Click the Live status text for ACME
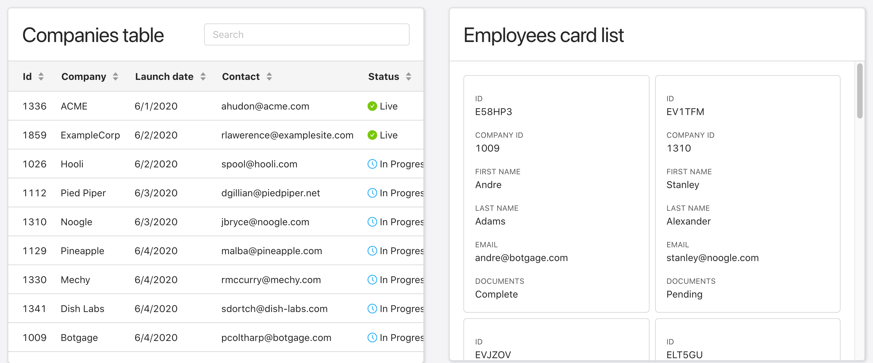Screen dimensions: 873x363 click(389, 106)
